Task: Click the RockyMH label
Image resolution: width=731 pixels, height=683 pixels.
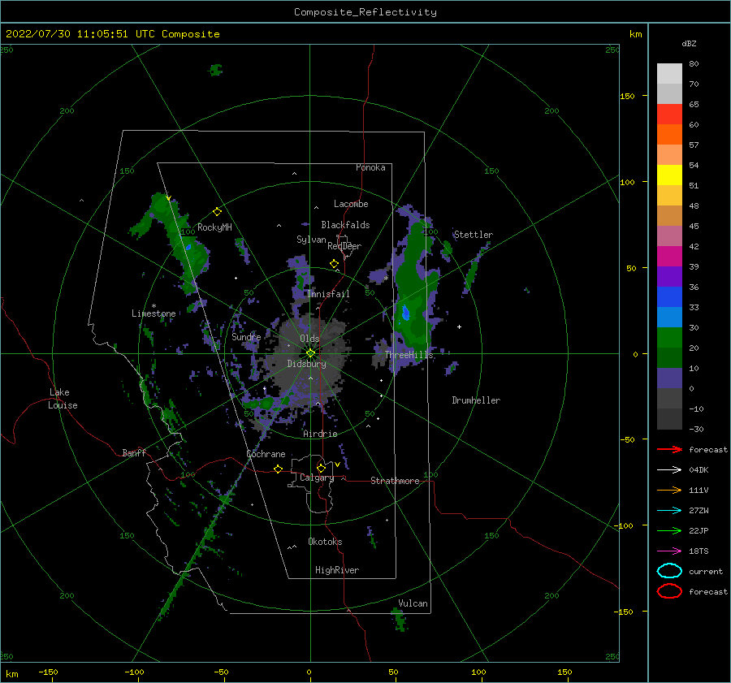Action: (214, 227)
